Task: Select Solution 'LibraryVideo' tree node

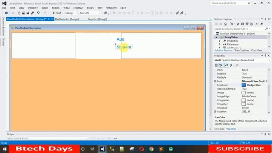Action: pos(237,34)
